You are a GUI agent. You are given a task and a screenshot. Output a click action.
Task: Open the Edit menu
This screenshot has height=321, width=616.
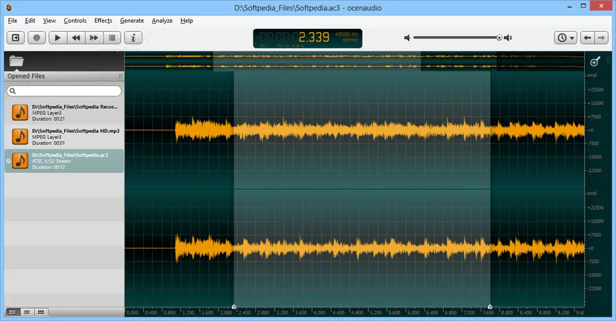[30, 21]
